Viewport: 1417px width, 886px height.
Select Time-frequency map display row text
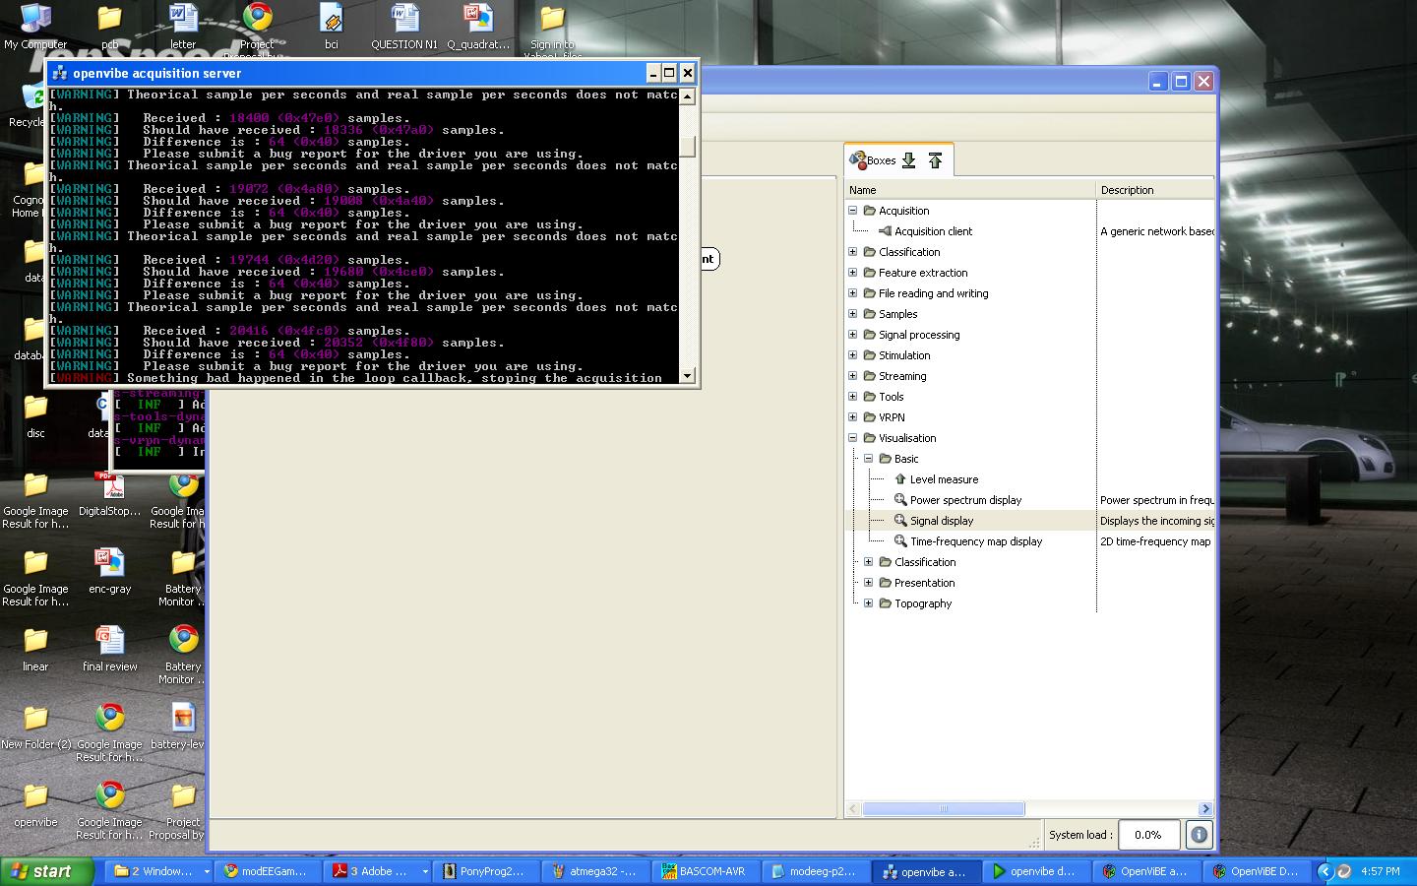[x=976, y=541]
